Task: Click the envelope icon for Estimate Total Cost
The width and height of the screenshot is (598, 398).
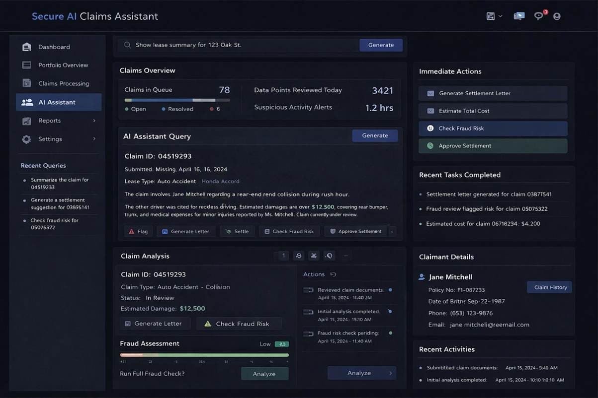Action: 430,111
